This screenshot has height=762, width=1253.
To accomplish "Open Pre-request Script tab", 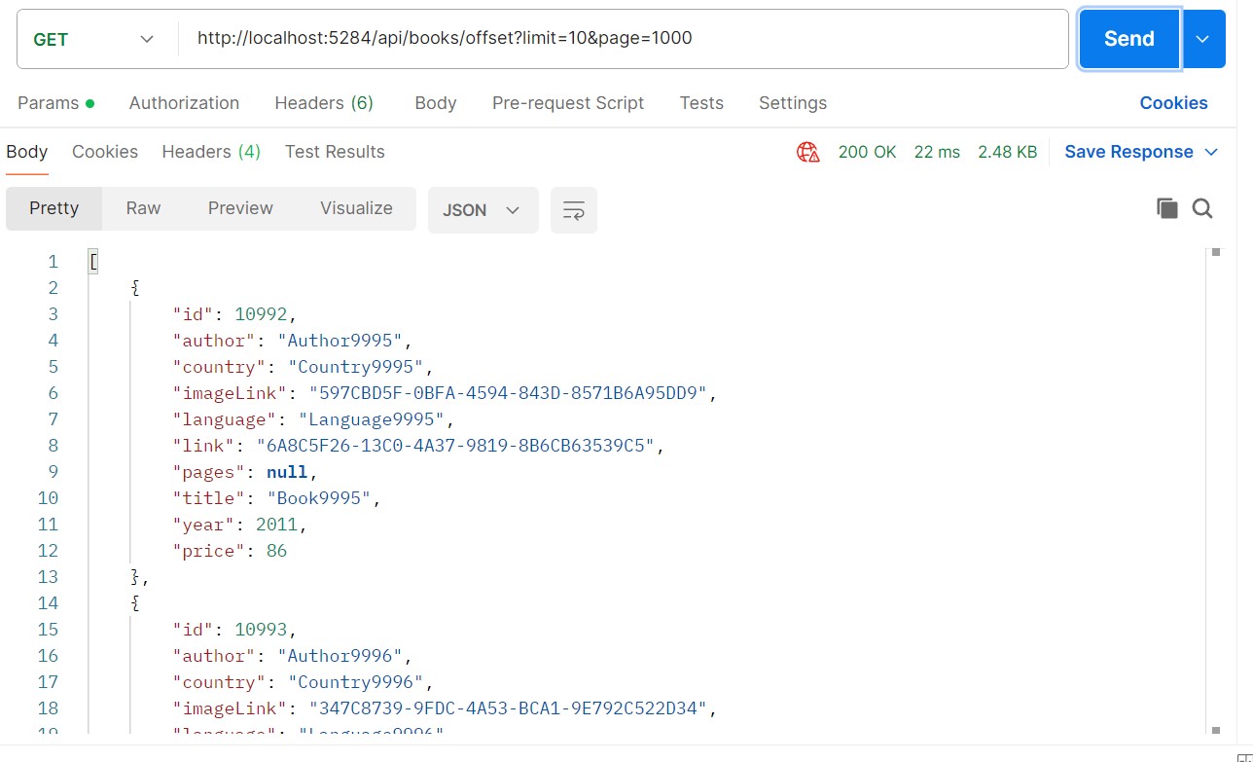I will (568, 103).
